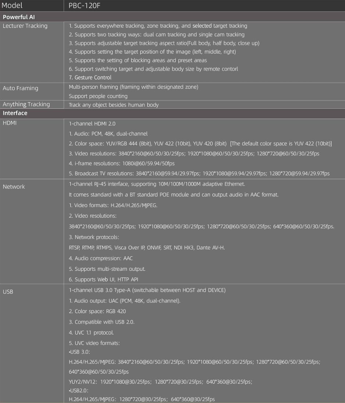Select the Support people counting text
Image resolution: width=345 pixels, height=403 pixels.
click(98, 96)
